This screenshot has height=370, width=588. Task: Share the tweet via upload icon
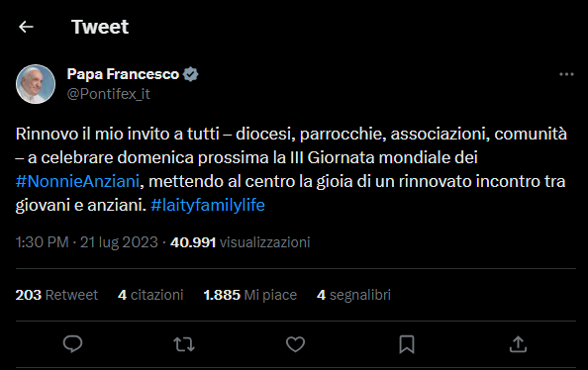(x=519, y=344)
